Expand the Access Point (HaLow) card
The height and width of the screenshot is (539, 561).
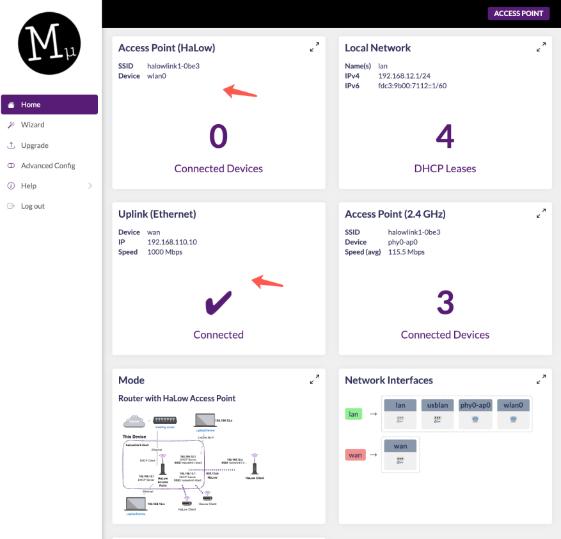(x=314, y=47)
